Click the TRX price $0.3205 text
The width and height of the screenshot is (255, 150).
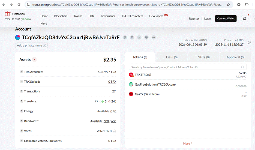coord(18,19)
